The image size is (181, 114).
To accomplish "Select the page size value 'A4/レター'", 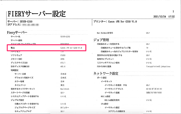I will point(65,108).
